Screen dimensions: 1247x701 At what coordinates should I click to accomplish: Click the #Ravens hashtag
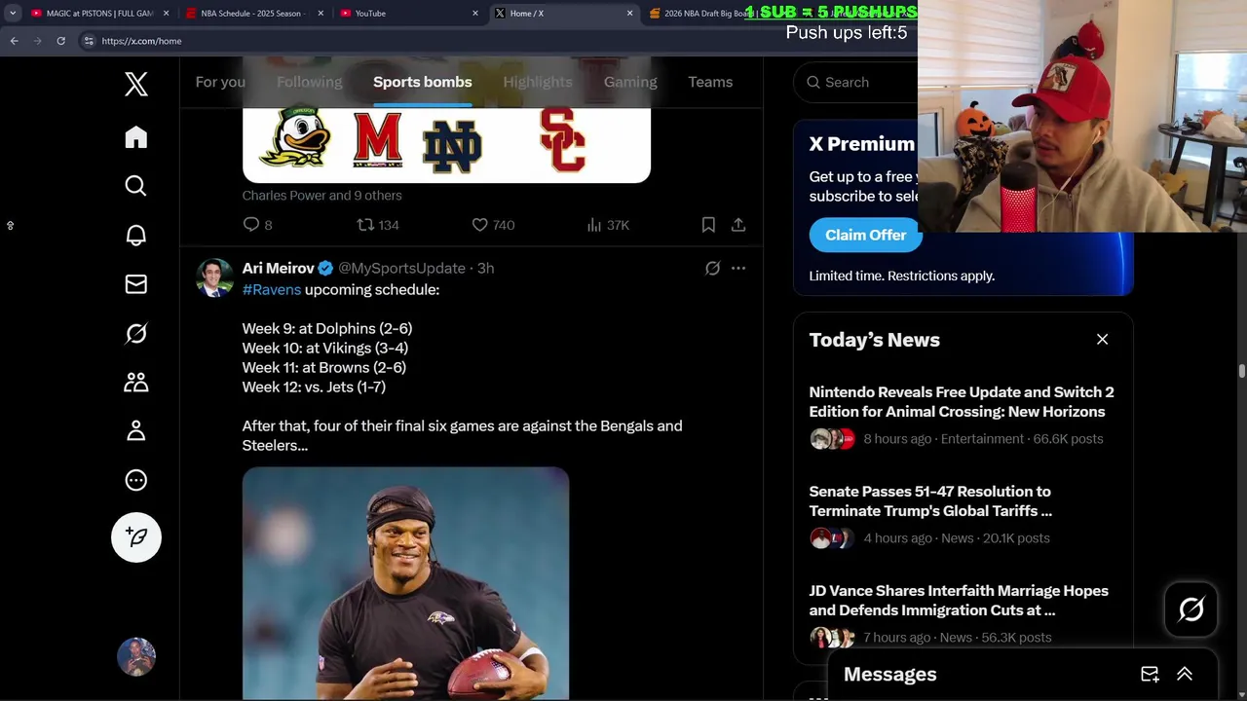coord(271,289)
